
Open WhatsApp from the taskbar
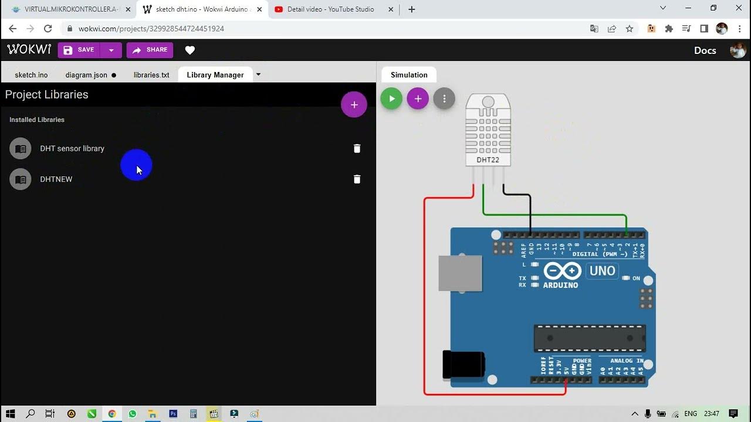click(132, 414)
